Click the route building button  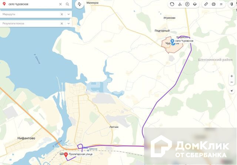[80, 4]
